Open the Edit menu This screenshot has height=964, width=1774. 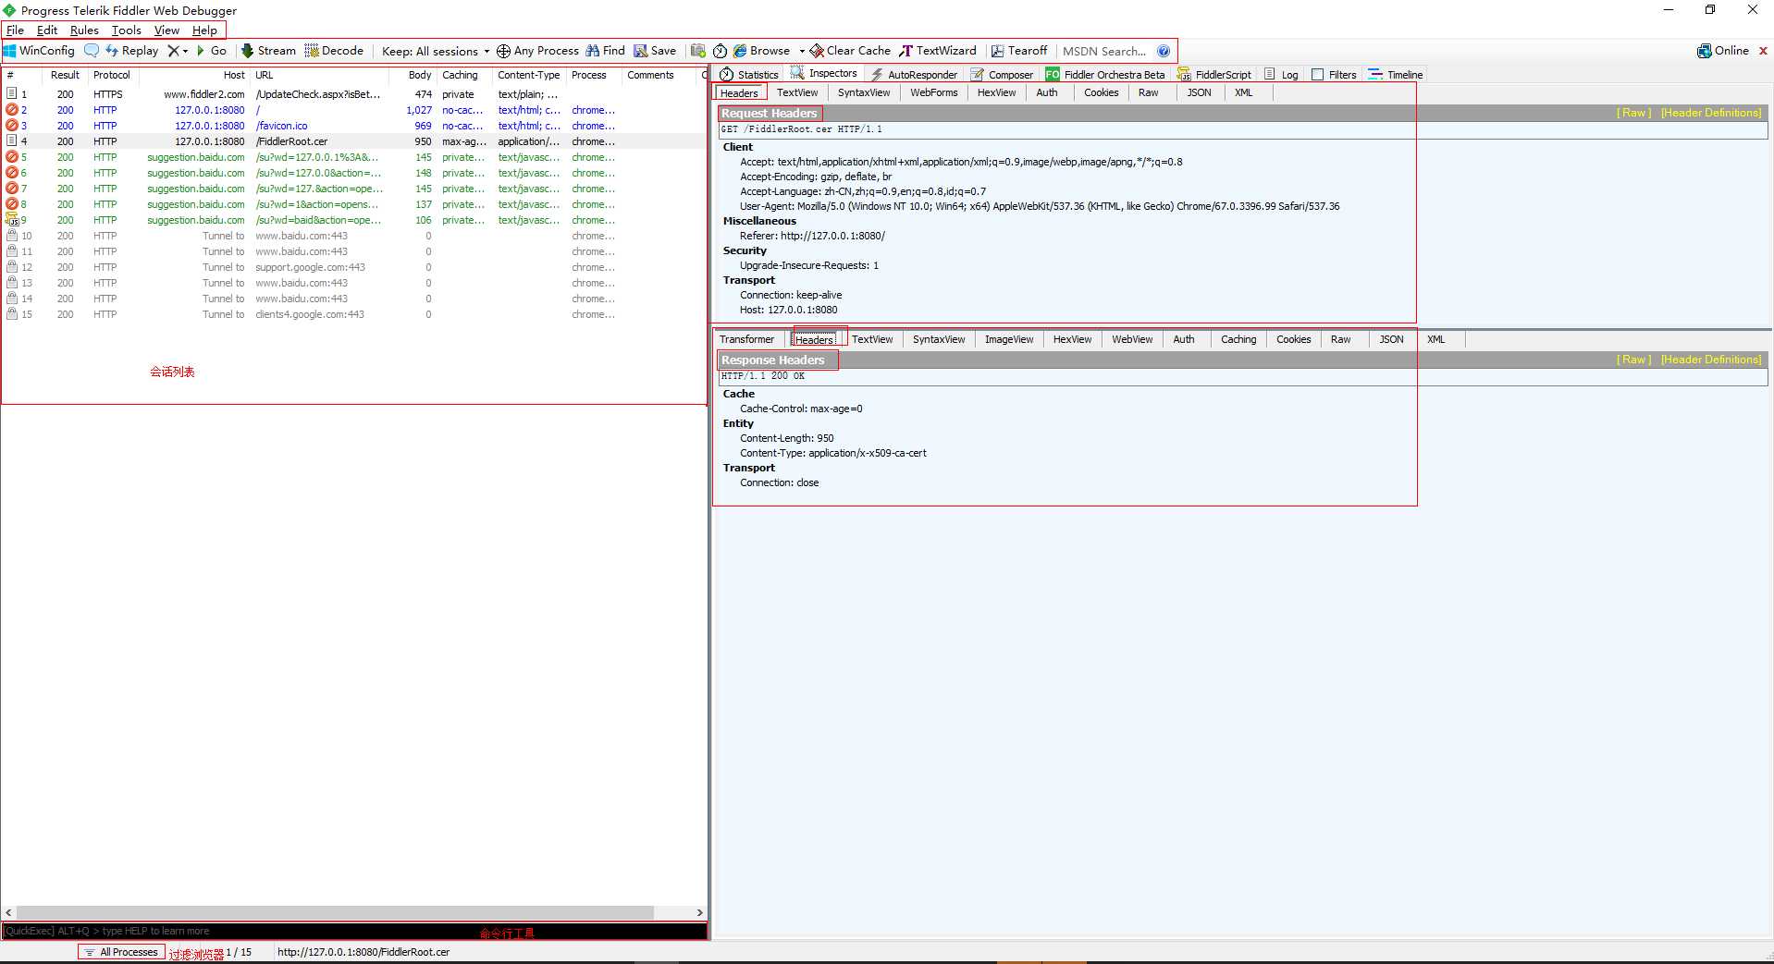coord(47,31)
